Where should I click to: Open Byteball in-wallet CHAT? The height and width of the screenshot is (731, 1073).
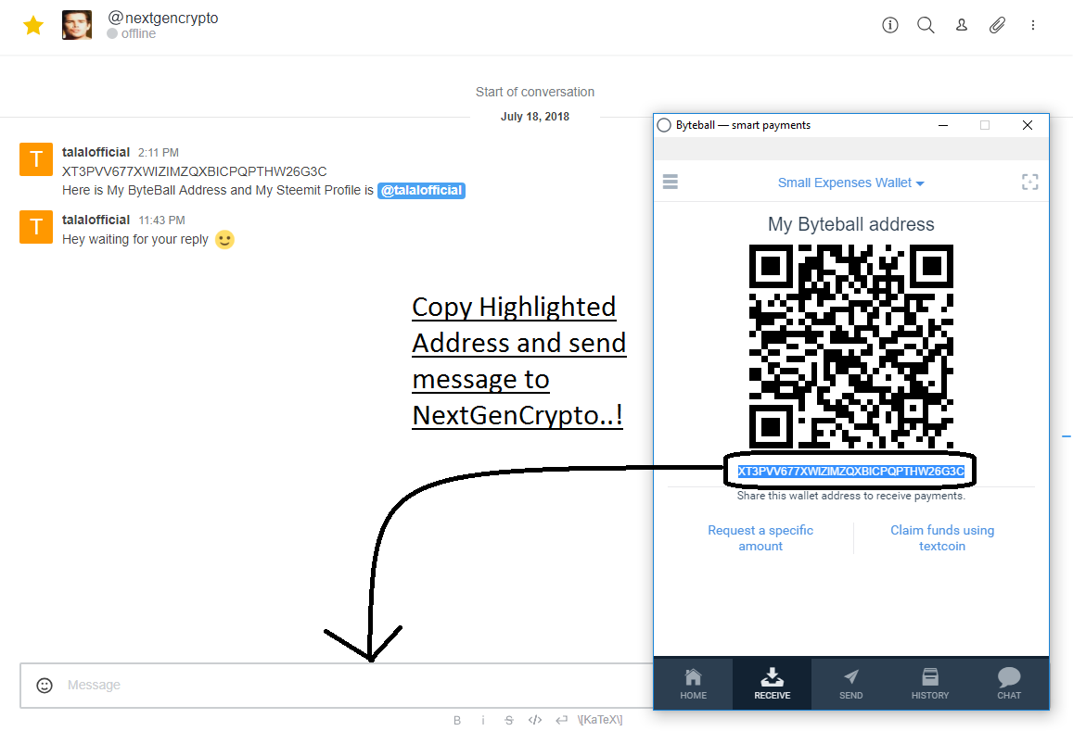(1009, 684)
